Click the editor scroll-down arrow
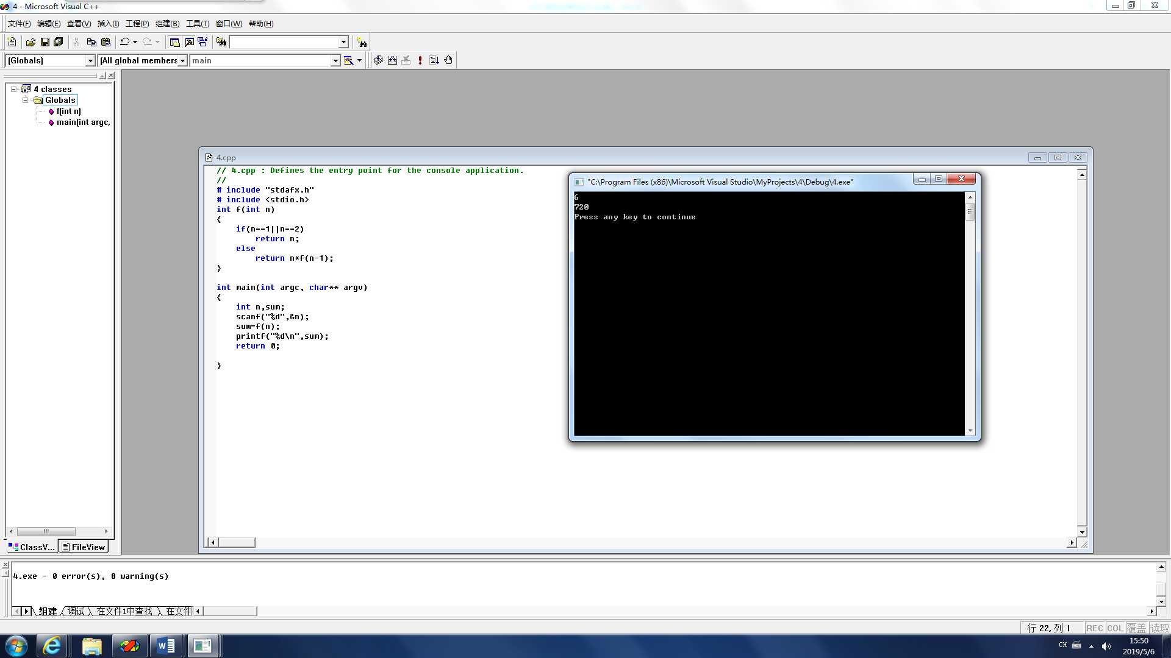Image resolution: width=1171 pixels, height=658 pixels. point(1082,532)
